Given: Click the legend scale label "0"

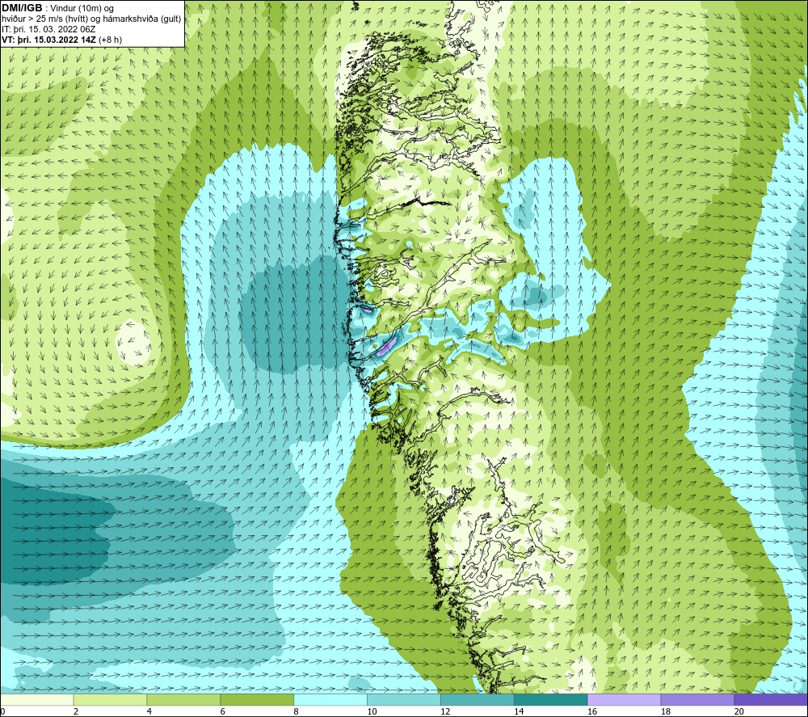Looking at the screenshot, I should 2,712.
